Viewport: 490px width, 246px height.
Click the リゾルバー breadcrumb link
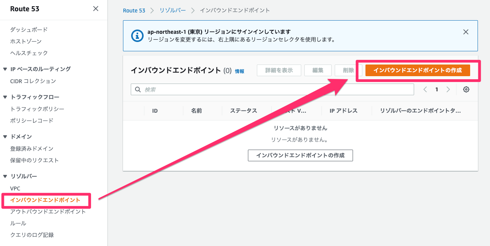[x=172, y=10]
